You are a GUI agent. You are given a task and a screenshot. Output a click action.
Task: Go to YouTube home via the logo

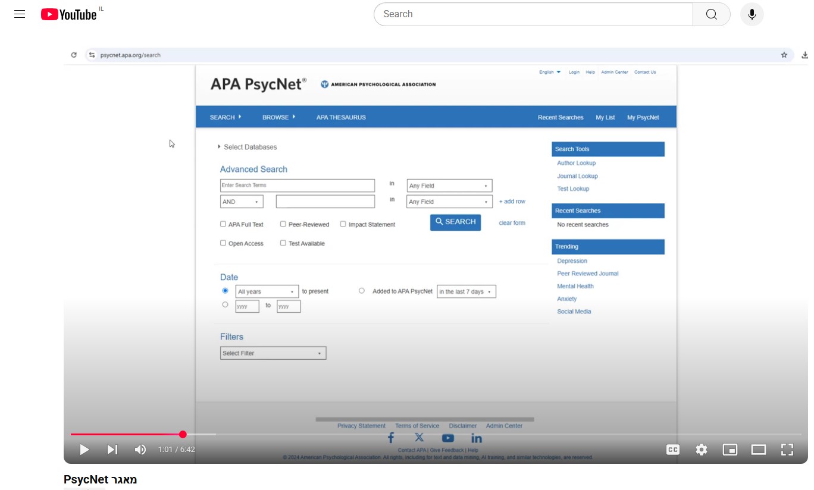click(x=69, y=14)
